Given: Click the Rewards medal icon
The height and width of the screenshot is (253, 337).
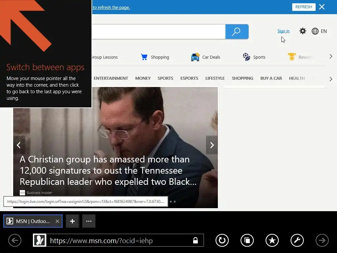Looking at the screenshot, I should click(292, 57).
